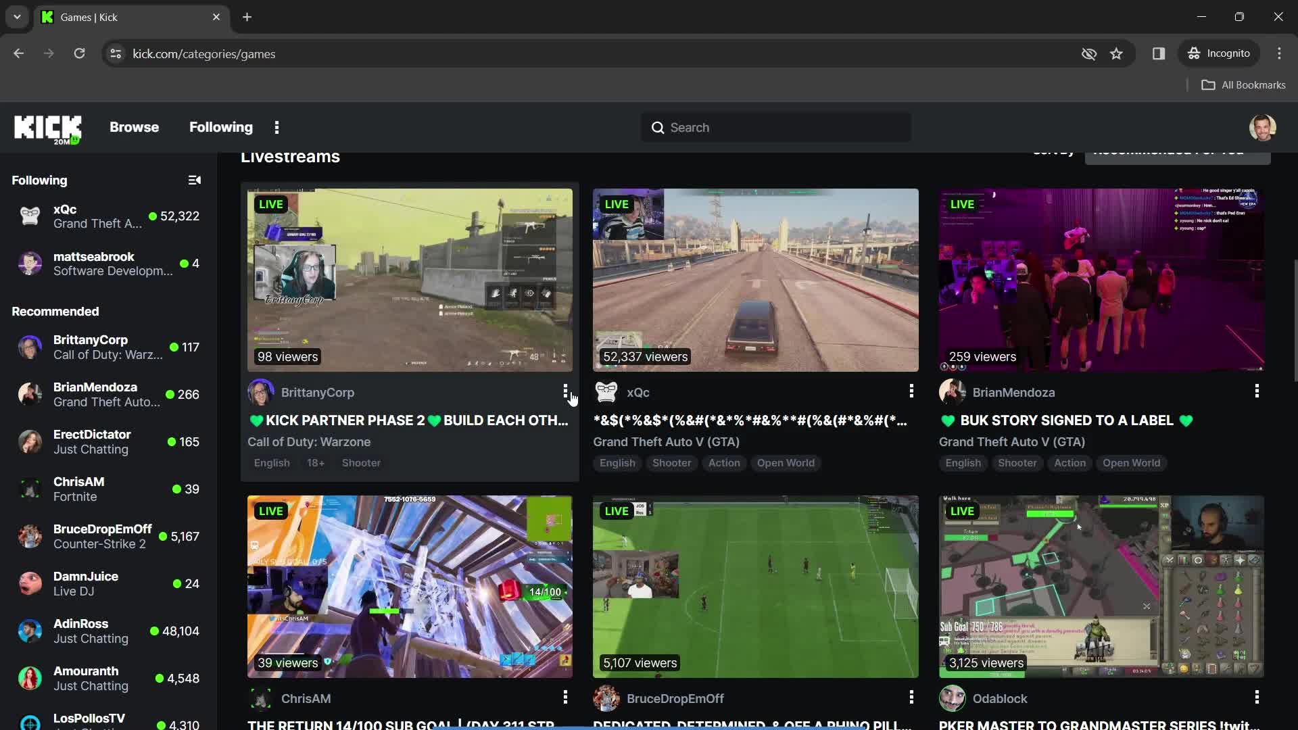The width and height of the screenshot is (1298, 730).
Task: Click BrianMendoza avatar under the stream card
Action: coord(952,393)
